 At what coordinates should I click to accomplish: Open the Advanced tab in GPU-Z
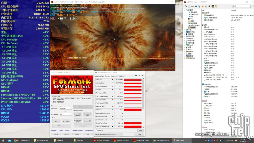tap(114, 76)
